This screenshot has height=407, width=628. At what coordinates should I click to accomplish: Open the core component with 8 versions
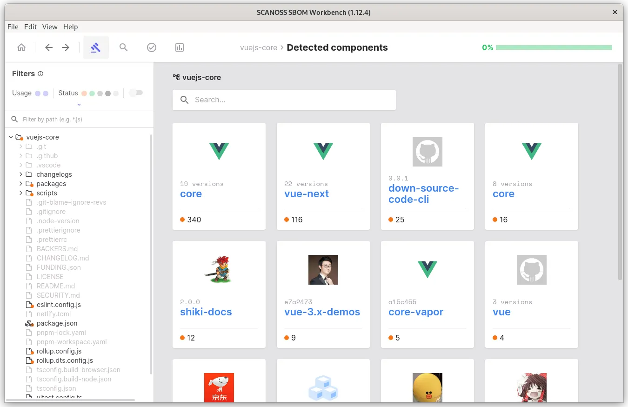532,176
